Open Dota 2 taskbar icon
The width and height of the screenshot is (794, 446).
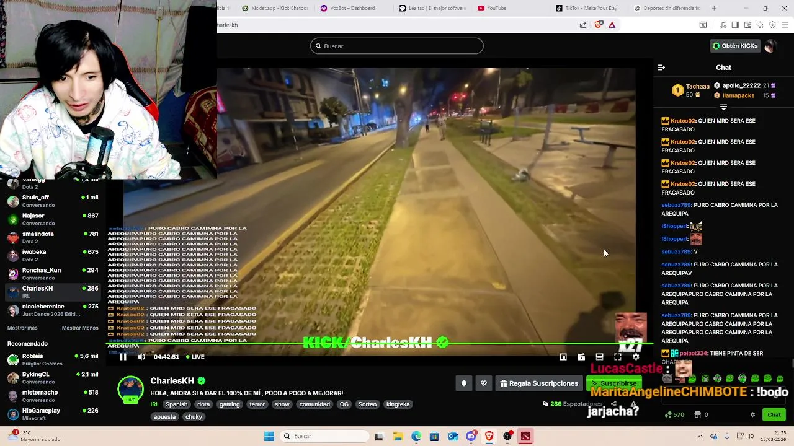525,436
